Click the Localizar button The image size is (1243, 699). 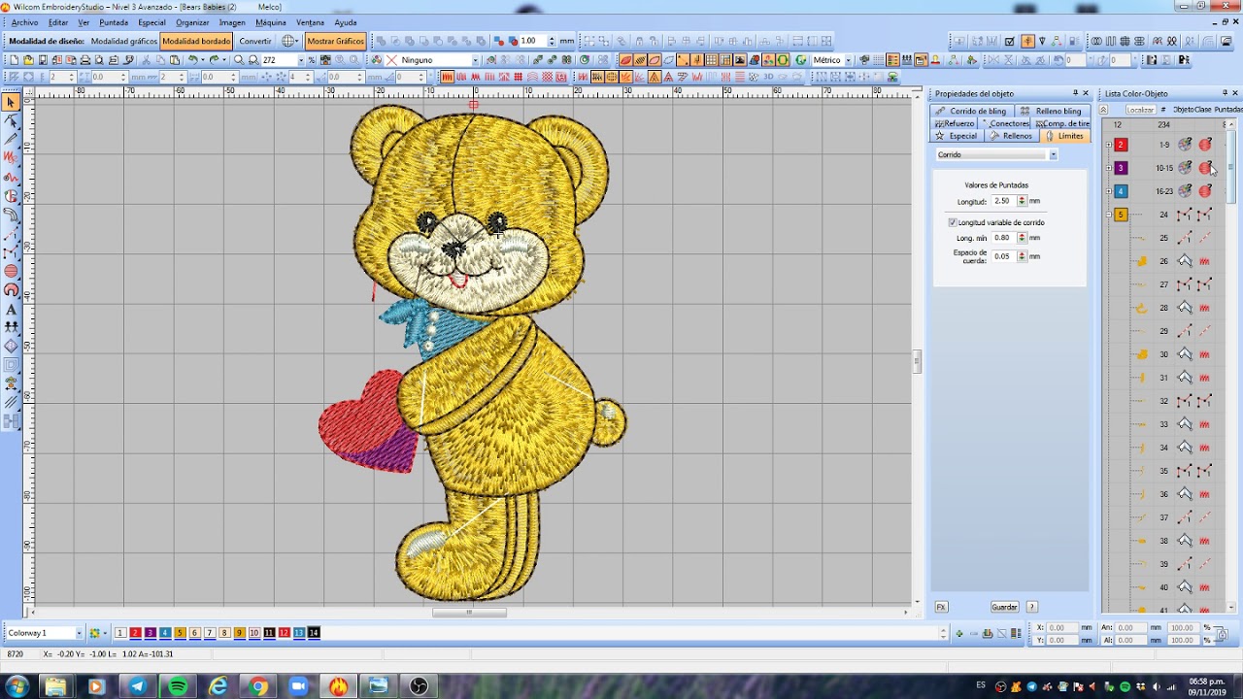[x=1140, y=110]
